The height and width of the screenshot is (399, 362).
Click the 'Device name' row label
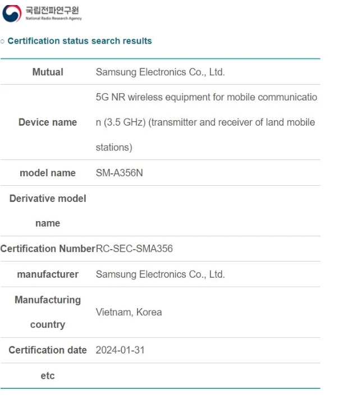tap(48, 122)
